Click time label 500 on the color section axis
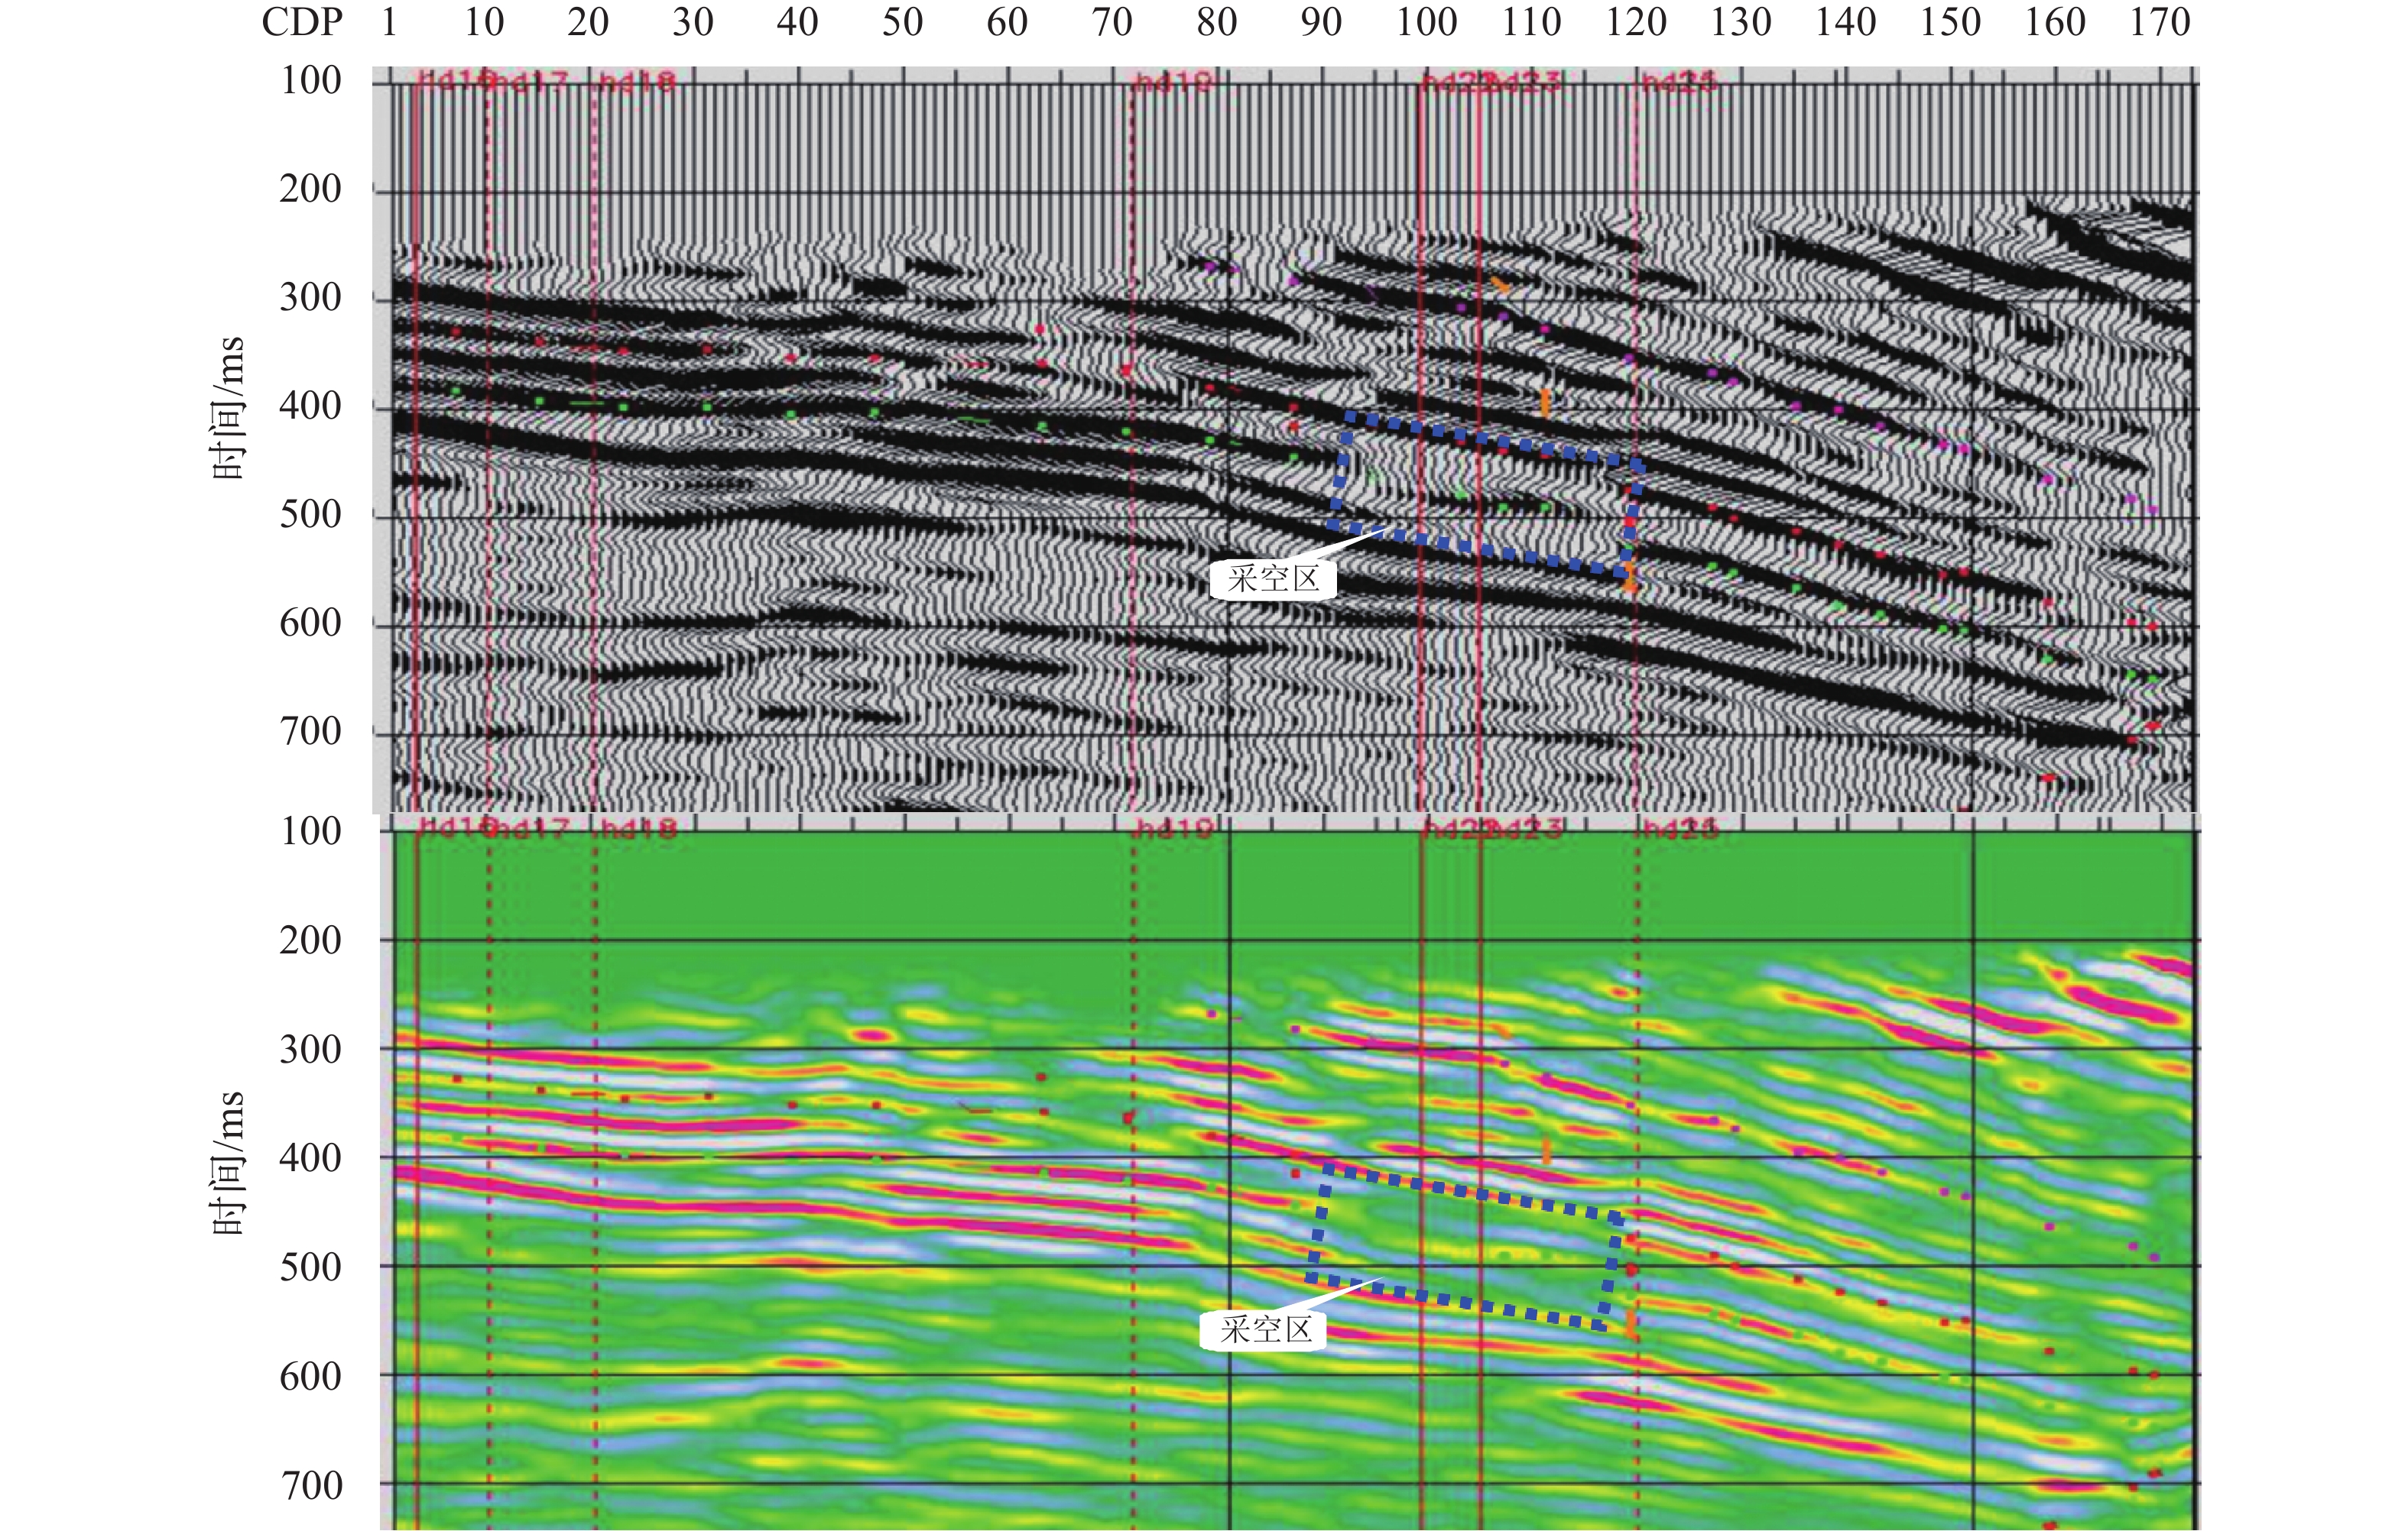This screenshot has height=1531, width=2408. click(x=310, y=1267)
